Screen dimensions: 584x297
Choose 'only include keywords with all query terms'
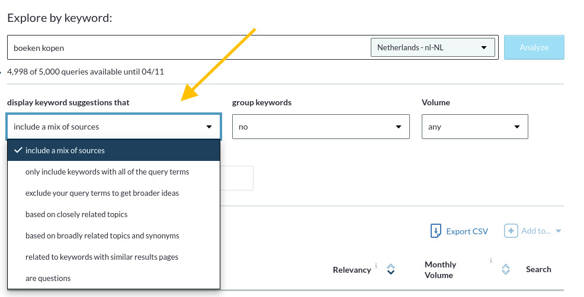(107, 172)
